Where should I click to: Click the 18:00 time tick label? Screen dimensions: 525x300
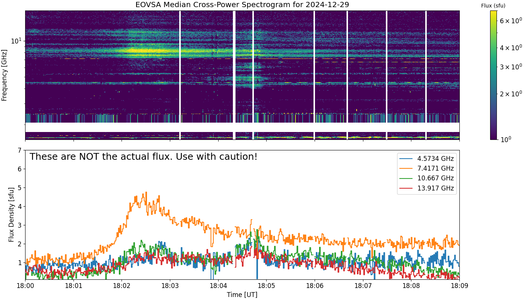(25, 286)
